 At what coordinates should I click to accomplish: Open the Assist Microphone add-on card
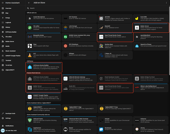44,18
